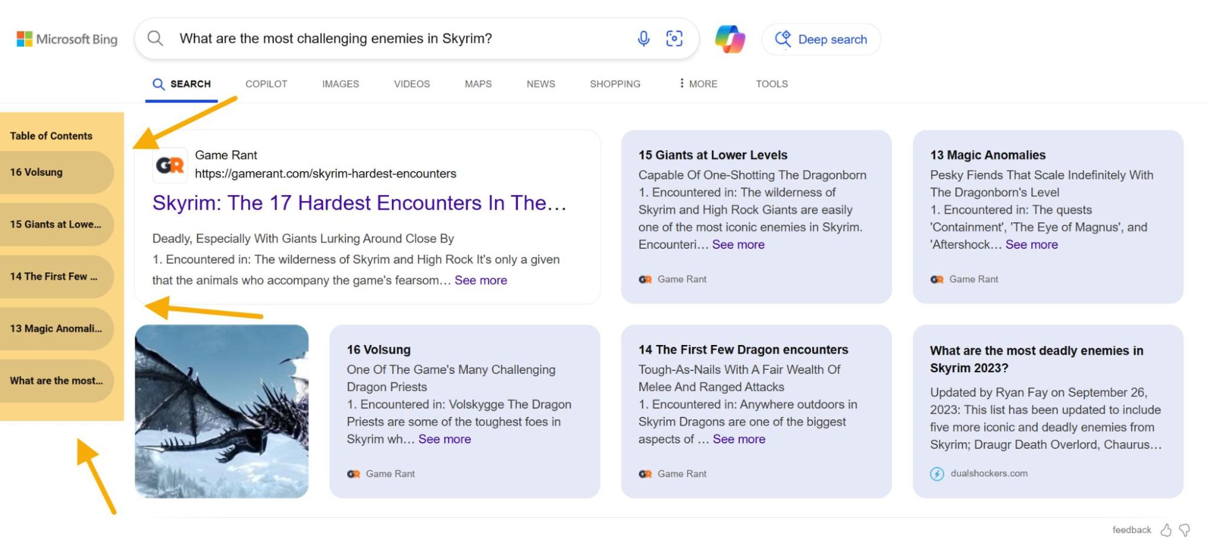Give positive feedback with thumbs up
This screenshot has width=1207, height=551.
point(1165,530)
